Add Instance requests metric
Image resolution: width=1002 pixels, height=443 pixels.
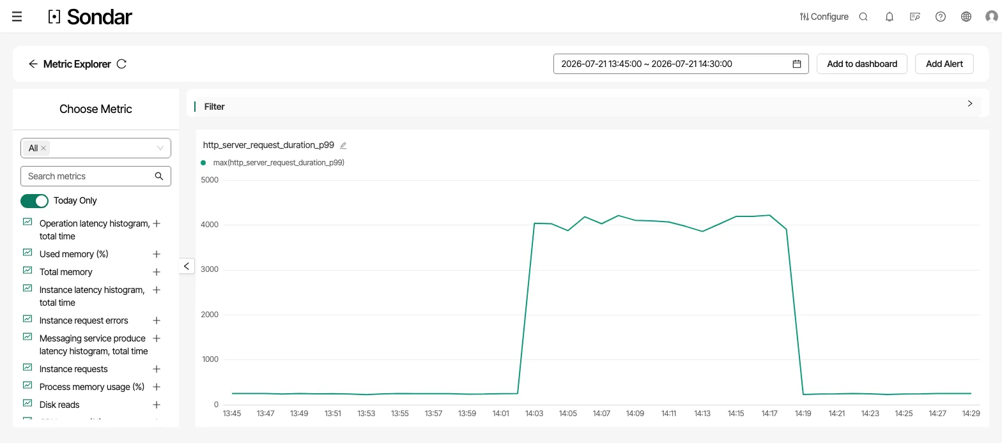[x=157, y=369]
